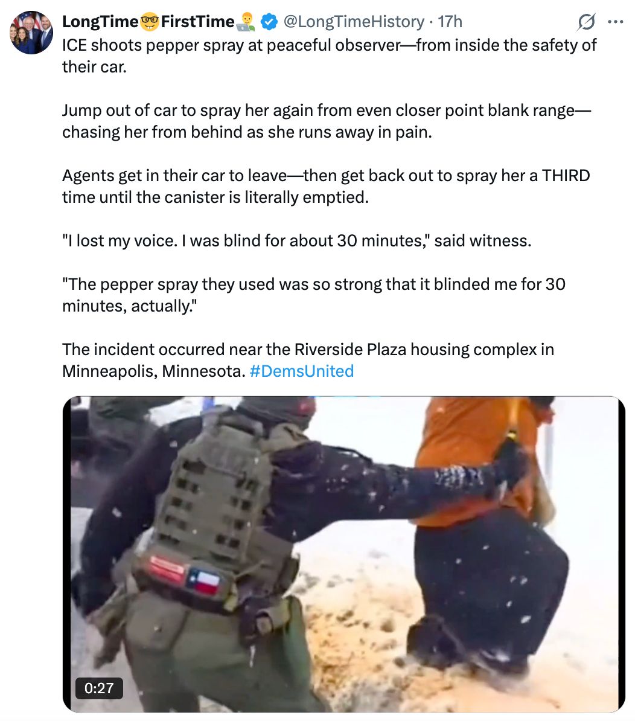The image size is (635, 721).
Task: Click the nerd-face emoji in display name
Action: (x=149, y=22)
